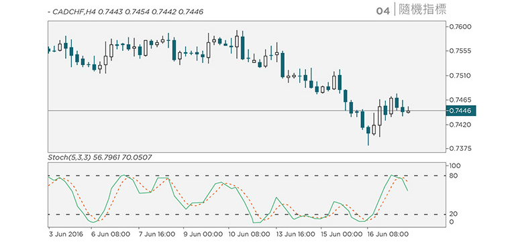Select the 0.7600 price axis label
Viewport: 514px width, 248px height.
[x=460, y=27]
